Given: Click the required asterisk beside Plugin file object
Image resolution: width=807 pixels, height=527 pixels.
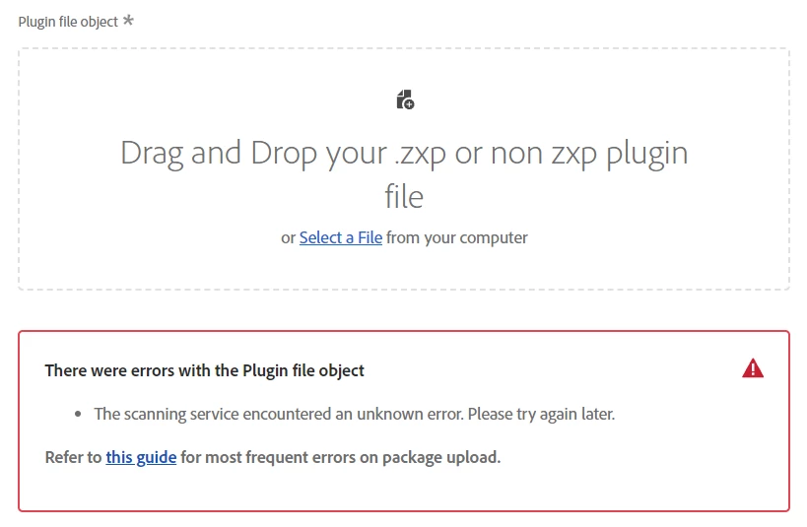Looking at the screenshot, I should 128,20.
